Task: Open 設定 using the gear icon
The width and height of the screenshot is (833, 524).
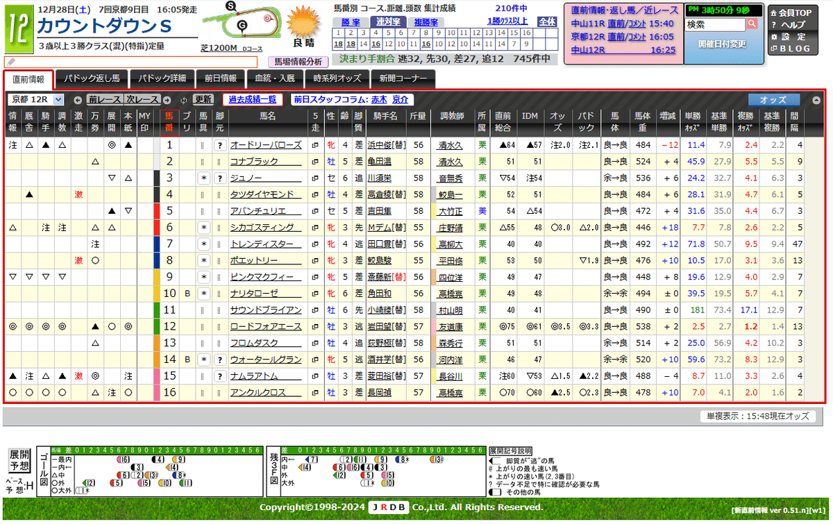Action: pyautogui.click(x=774, y=37)
